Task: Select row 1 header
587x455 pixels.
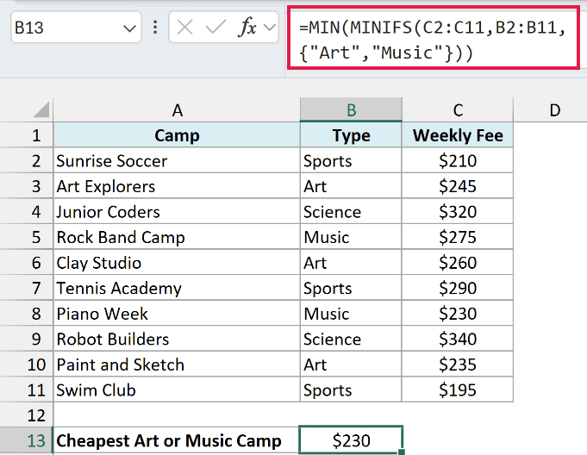Action: (26, 135)
